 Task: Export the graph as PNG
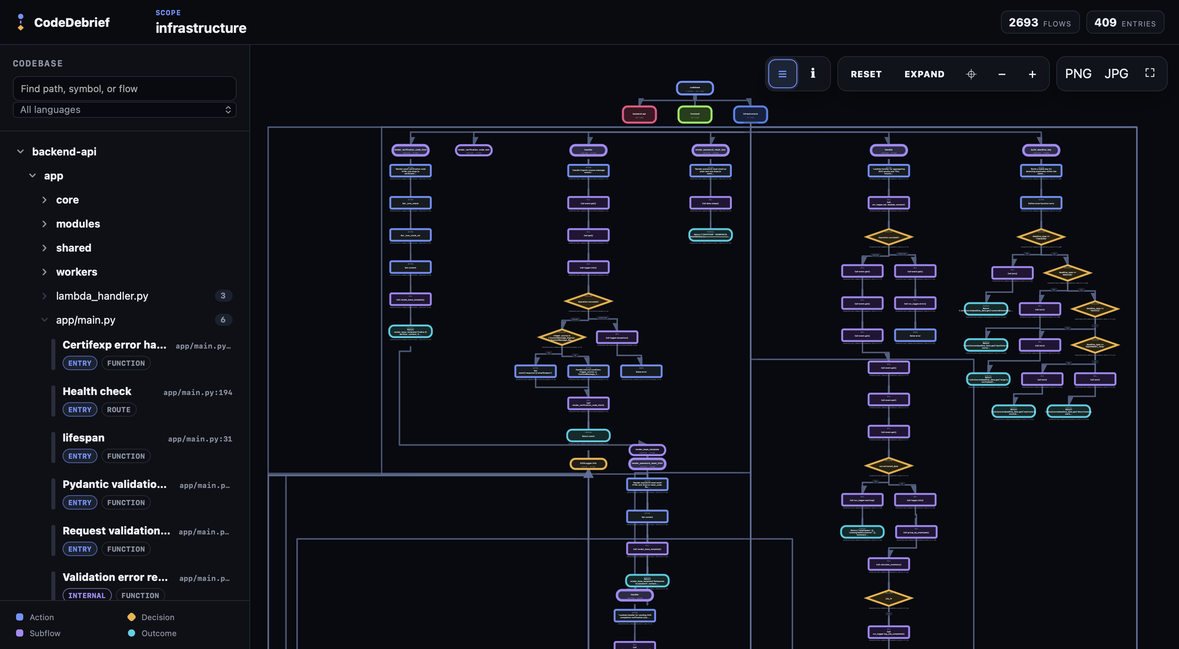tap(1078, 74)
